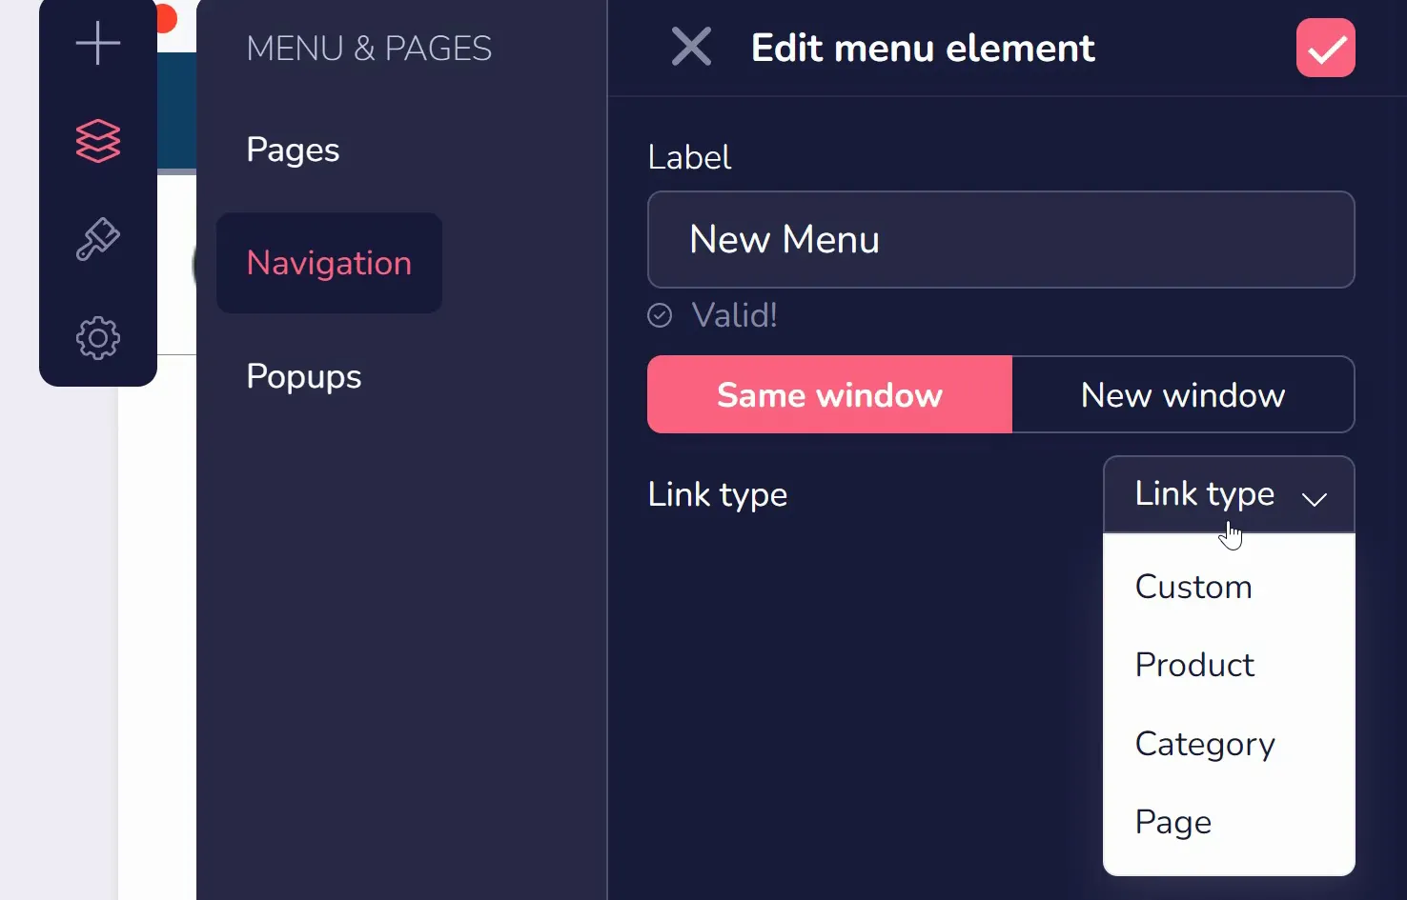Image resolution: width=1407 pixels, height=900 pixels.
Task: Click the plus add-element icon
Action: point(98,43)
